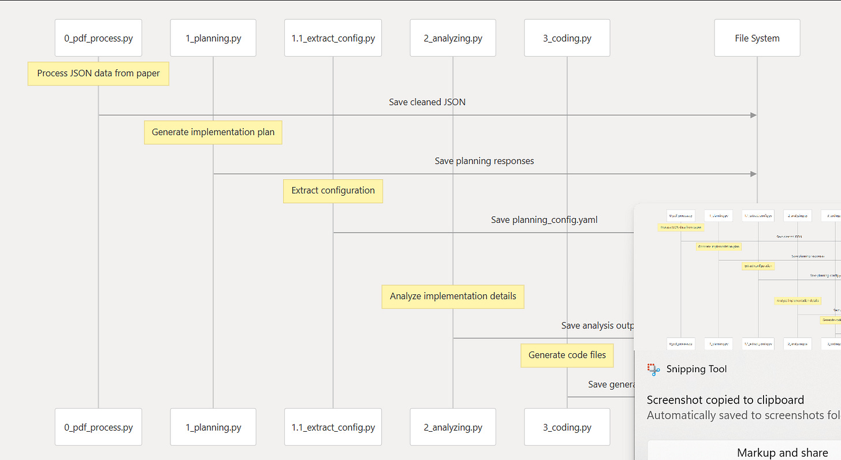Click the Snipping Tool scissors icon
Image resolution: width=841 pixels, height=460 pixels.
653,369
